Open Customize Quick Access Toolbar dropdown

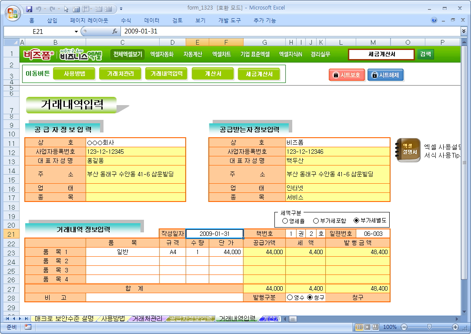(121, 8)
